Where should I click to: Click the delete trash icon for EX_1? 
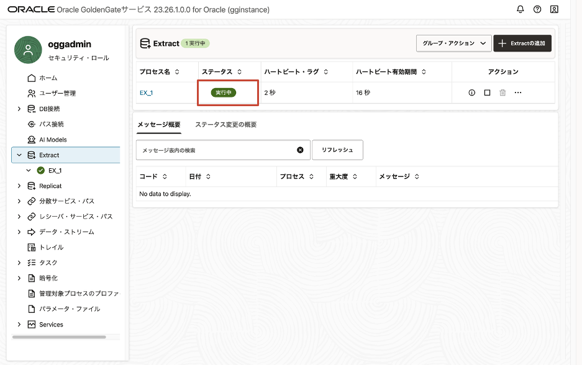coord(502,92)
